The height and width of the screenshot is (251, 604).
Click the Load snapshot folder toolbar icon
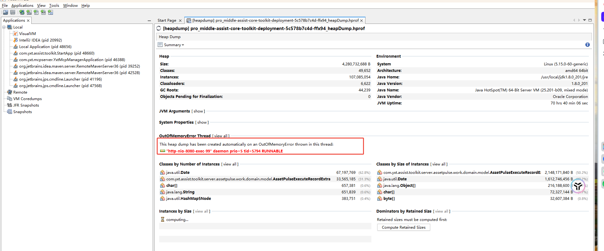pyautogui.click(x=6, y=12)
